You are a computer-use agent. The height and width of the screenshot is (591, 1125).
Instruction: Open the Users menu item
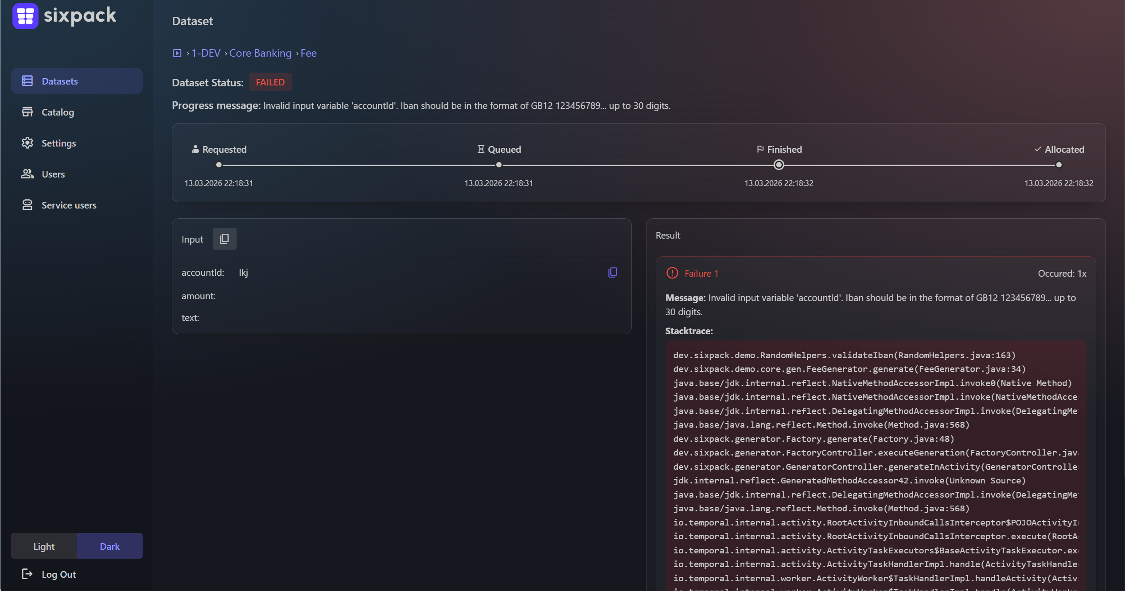pyautogui.click(x=53, y=174)
